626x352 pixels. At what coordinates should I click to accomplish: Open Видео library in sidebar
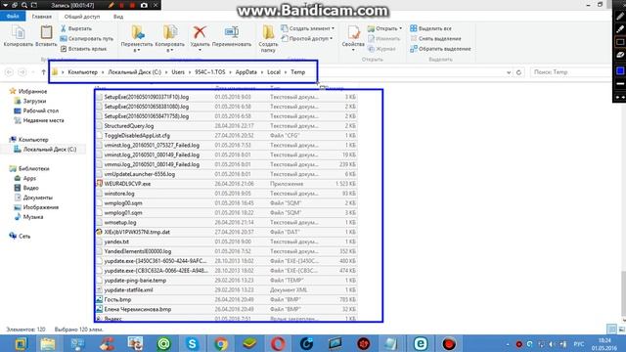pyautogui.click(x=26, y=188)
